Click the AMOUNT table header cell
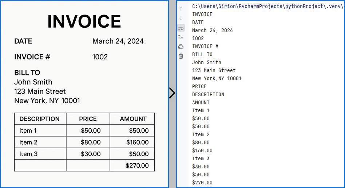The width and height of the screenshot is (345, 188). pyautogui.click(x=132, y=119)
